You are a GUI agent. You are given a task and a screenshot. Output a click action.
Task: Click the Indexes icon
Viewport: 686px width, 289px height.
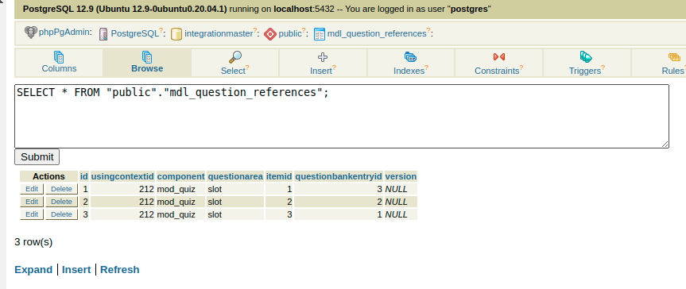tap(410, 57)
